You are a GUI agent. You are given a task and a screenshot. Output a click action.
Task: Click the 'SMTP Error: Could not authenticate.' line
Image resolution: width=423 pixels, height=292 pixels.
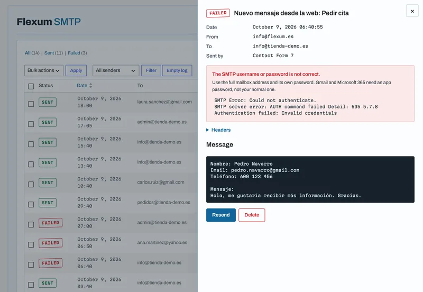265,100
